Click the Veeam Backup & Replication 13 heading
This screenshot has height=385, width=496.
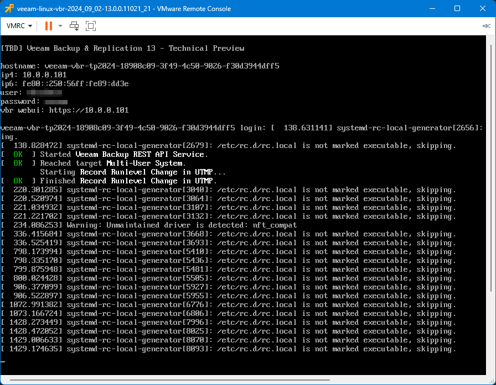tap(123, 48)
